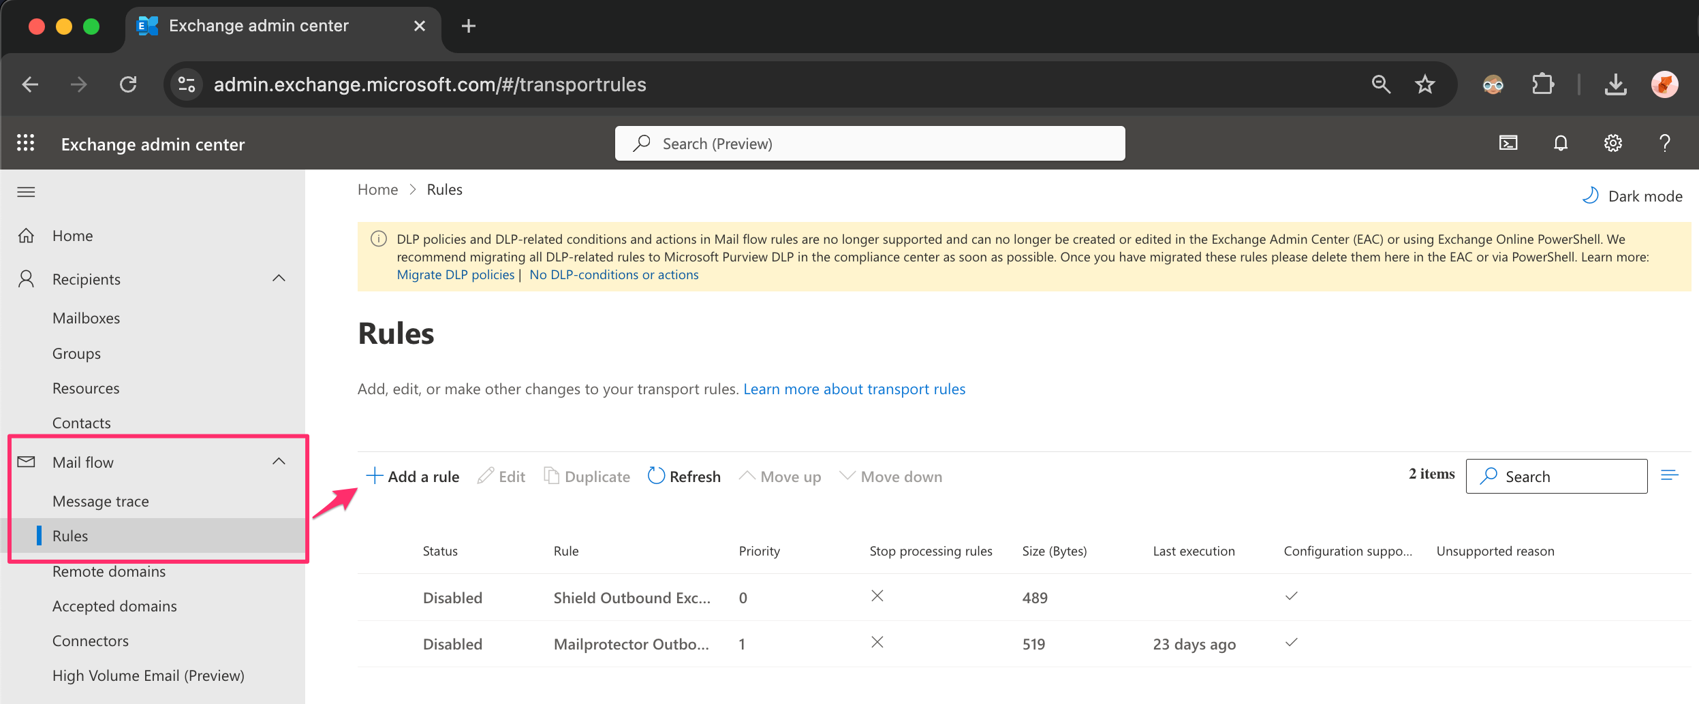Go forward in browser history

(x=79, y=84)
